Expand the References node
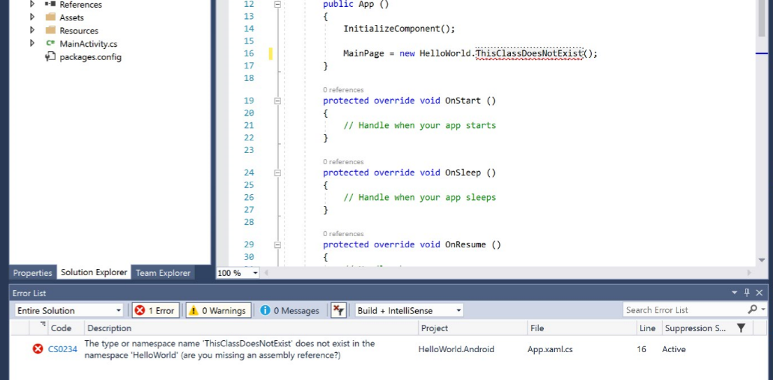This screenshot has height=380, width=773. click(33, 4)
